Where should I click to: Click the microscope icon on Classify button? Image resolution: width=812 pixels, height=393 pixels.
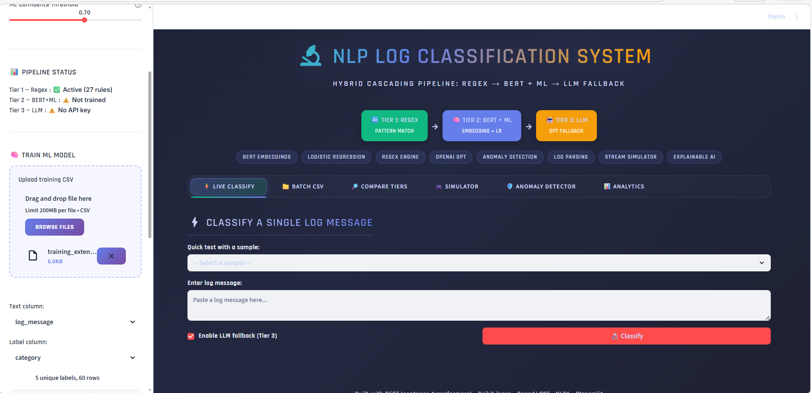click(615, 336)
